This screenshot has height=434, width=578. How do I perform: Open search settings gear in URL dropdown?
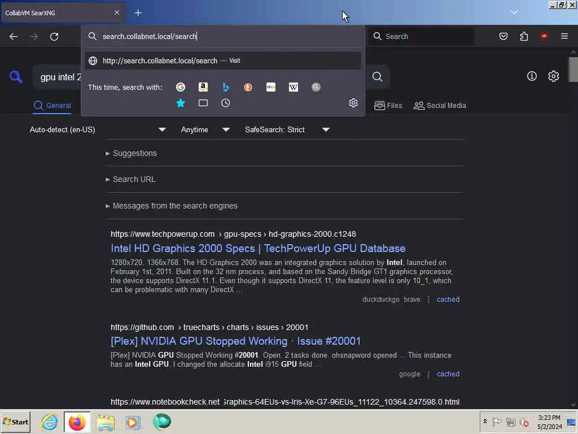353,103
